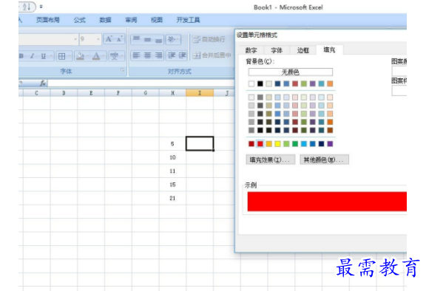The height and width of the screenshot is (291, 426).
Task: Pick the dark red standard color swatch
Action: coord(251,144)
